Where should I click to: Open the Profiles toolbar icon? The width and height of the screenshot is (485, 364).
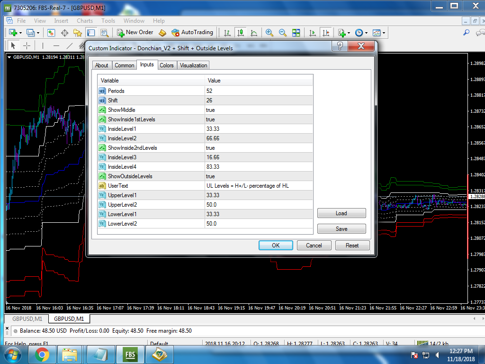[x=30, y=33]
